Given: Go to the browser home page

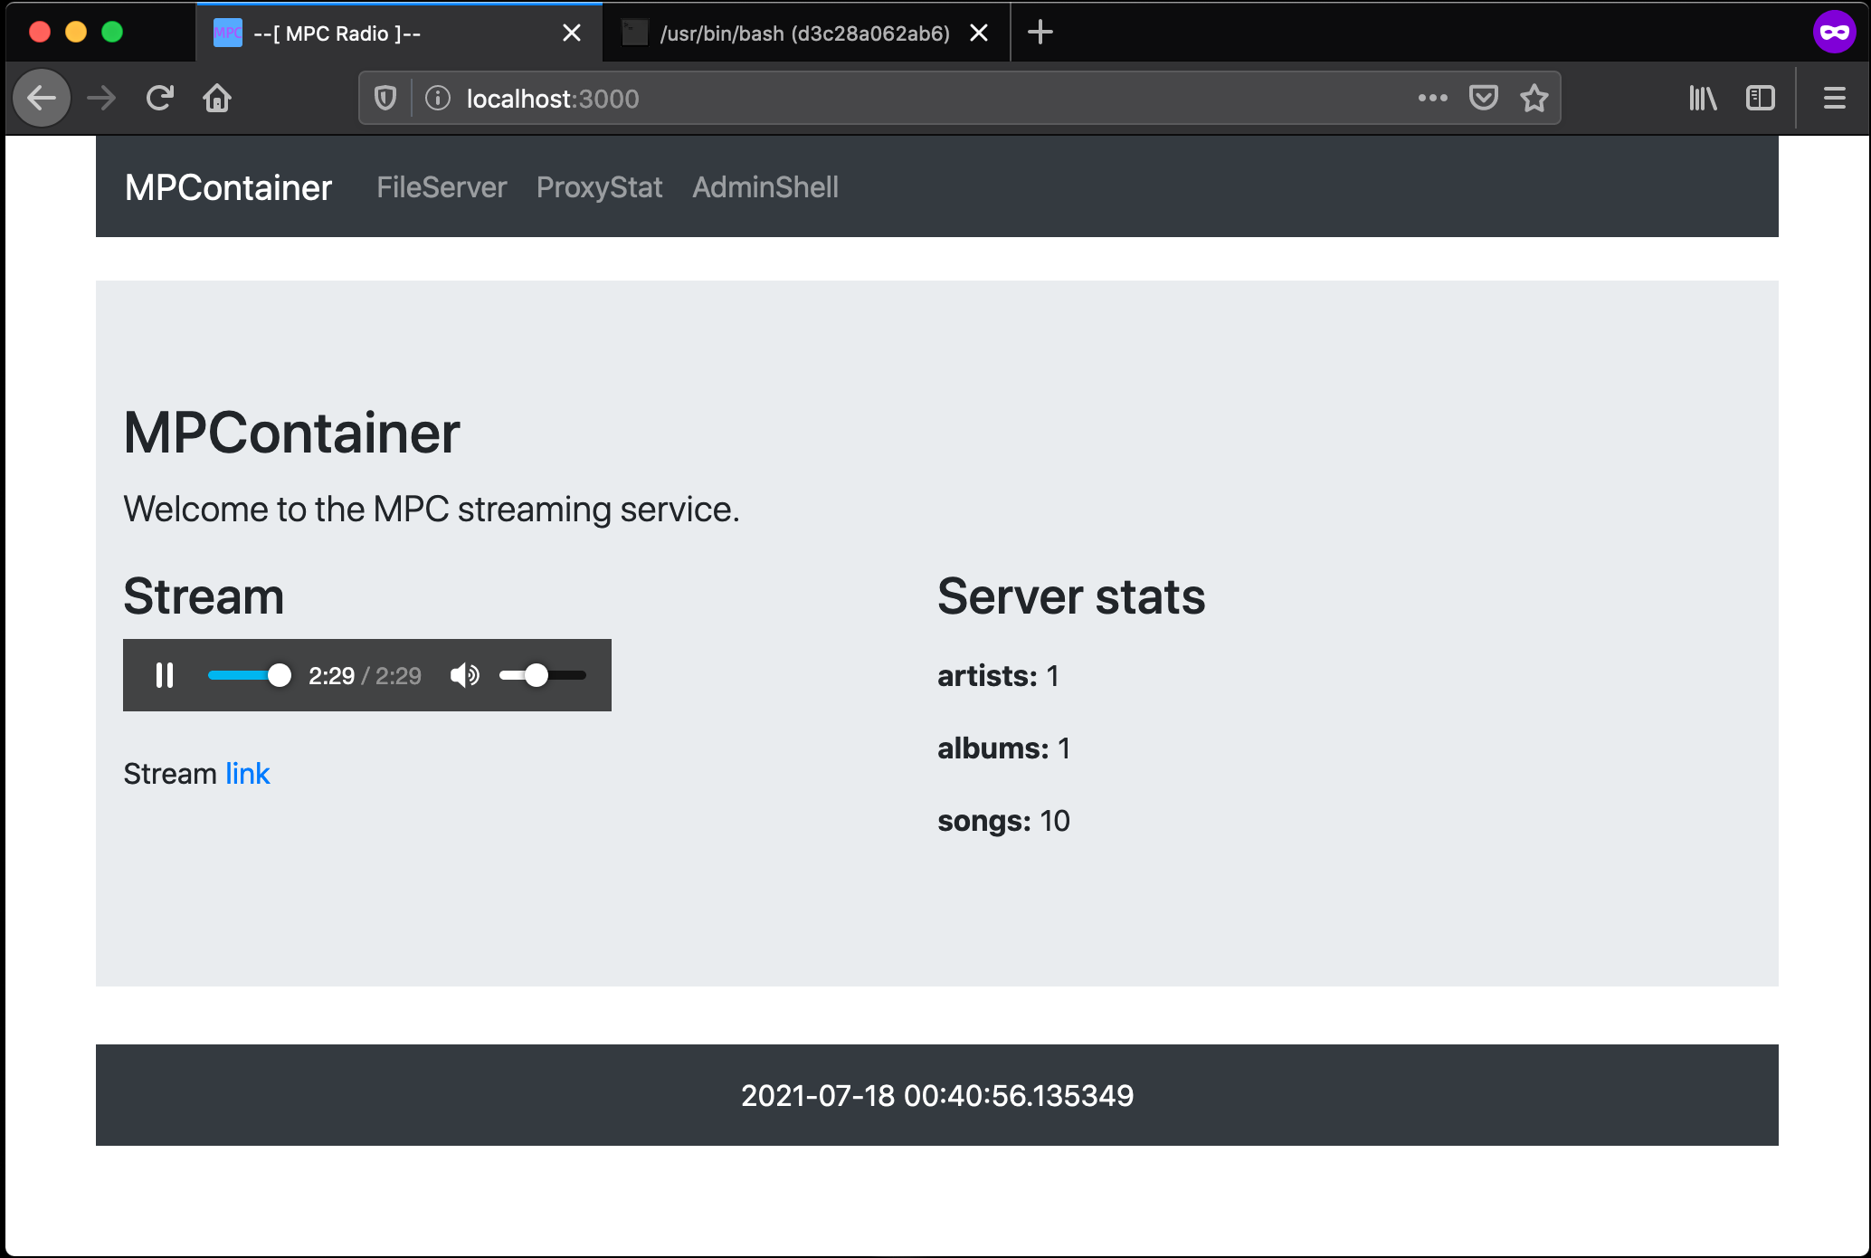Looking at the screenshot, I should [x=217, y=98].
